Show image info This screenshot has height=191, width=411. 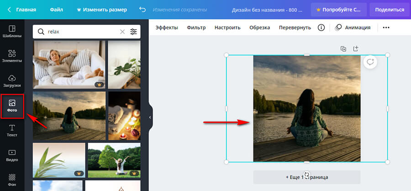click(x=321, y=27)
